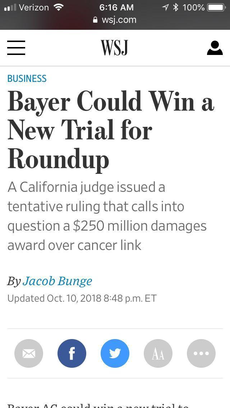
Task: Tap the Bluetooth status icon
Action: [176, 8]
